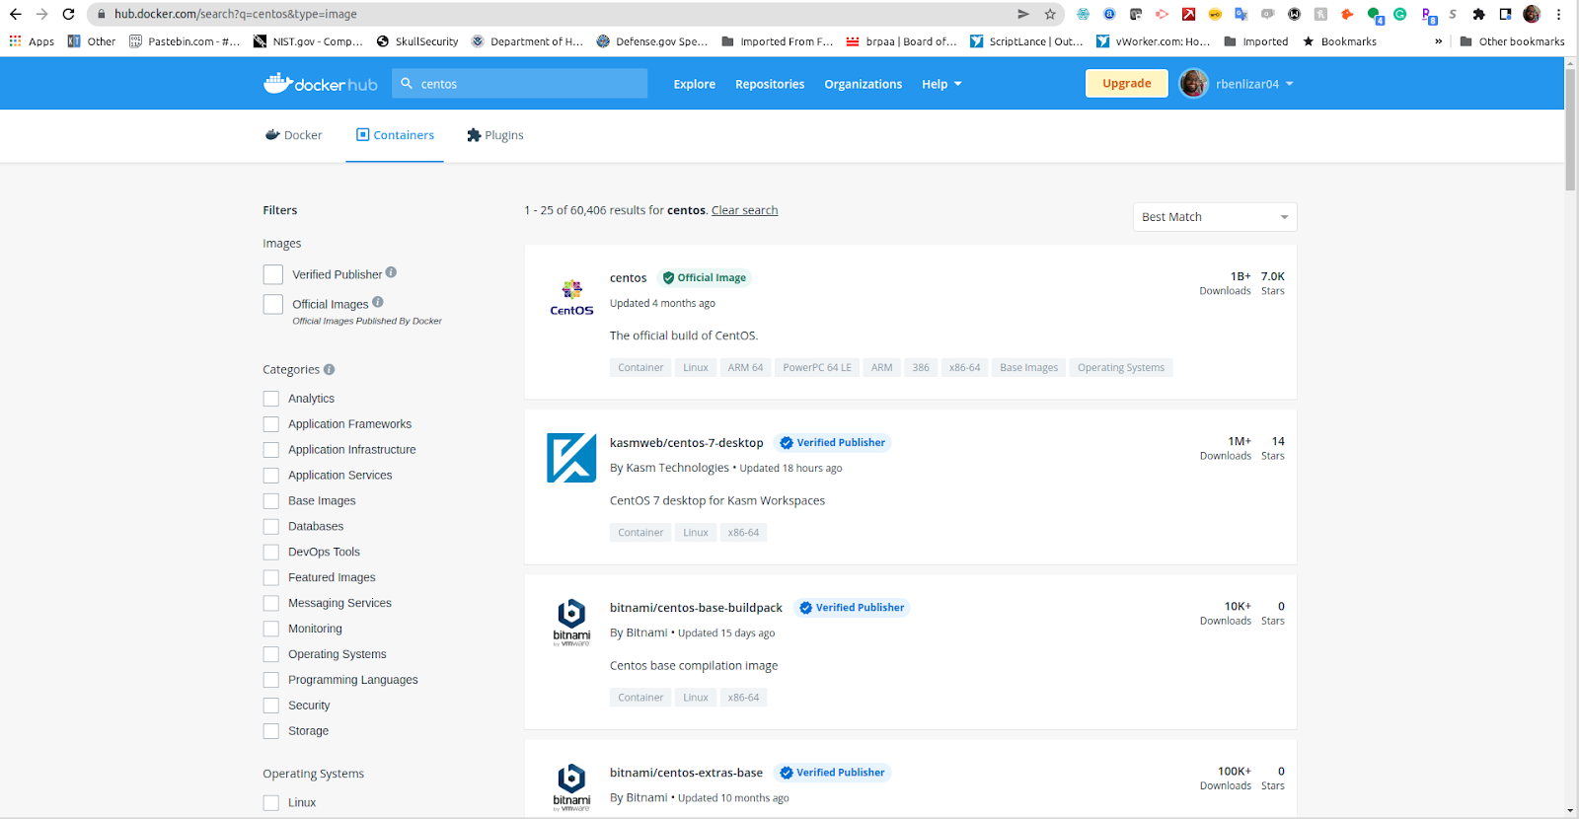
Task: Click the browser forward arrow
Action: pos(41,14)
